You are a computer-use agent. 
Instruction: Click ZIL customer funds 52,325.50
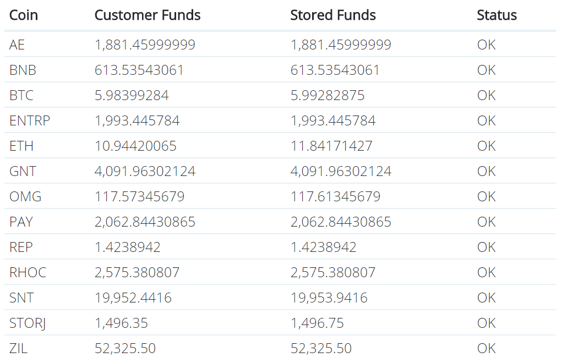click(125, 349)
